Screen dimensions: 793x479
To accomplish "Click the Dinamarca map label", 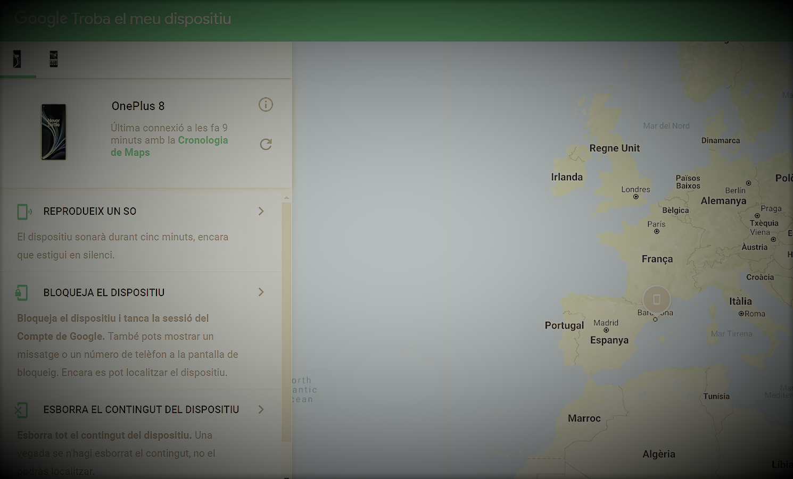I will coord(721,140).
